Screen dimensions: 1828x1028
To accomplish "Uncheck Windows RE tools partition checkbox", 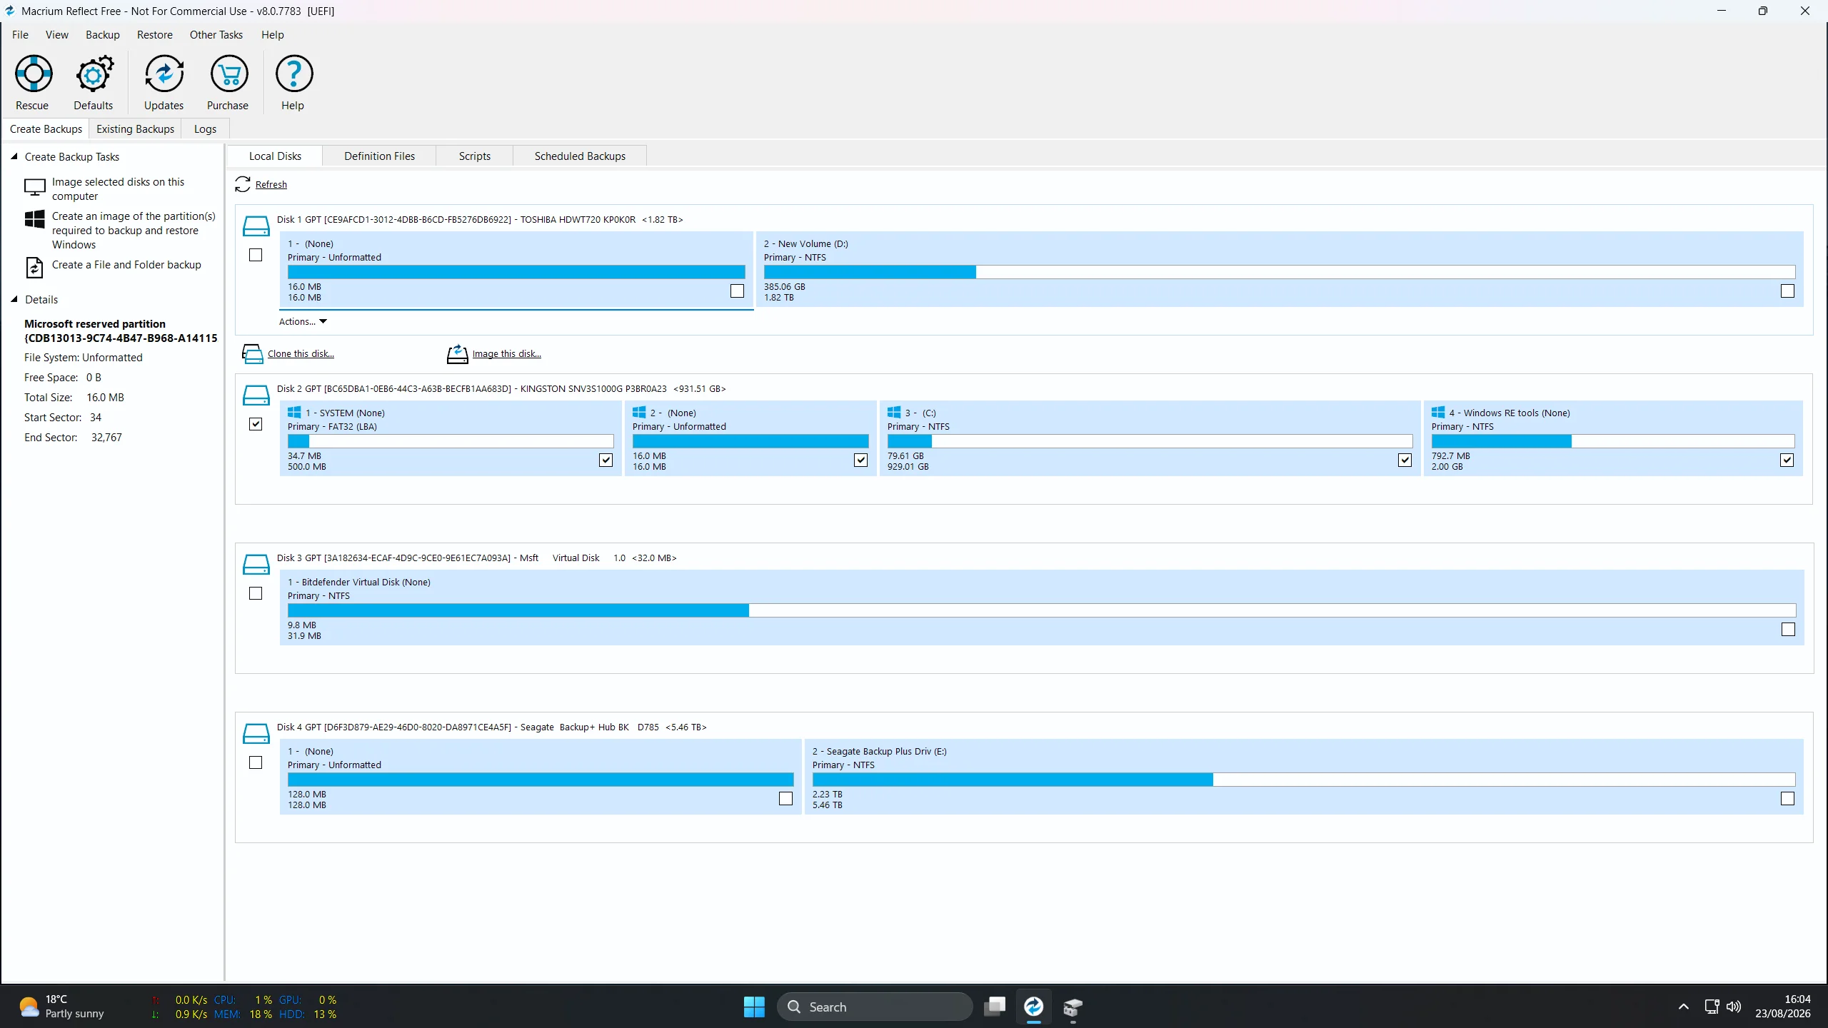I will (x=1787, y=460).
